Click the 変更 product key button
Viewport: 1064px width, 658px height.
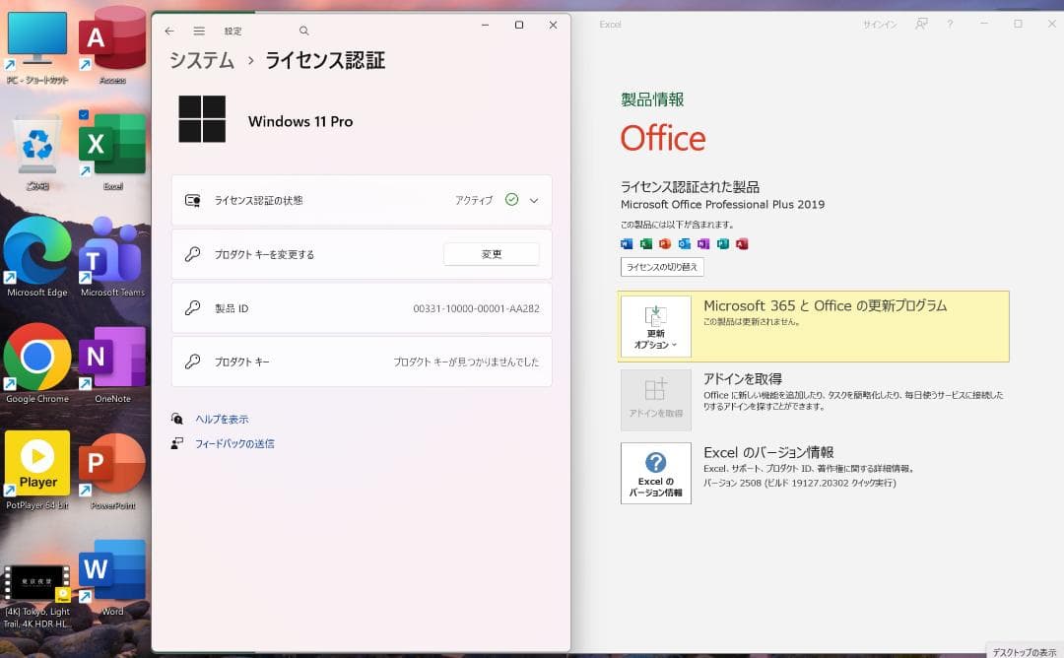pos(491,254)
